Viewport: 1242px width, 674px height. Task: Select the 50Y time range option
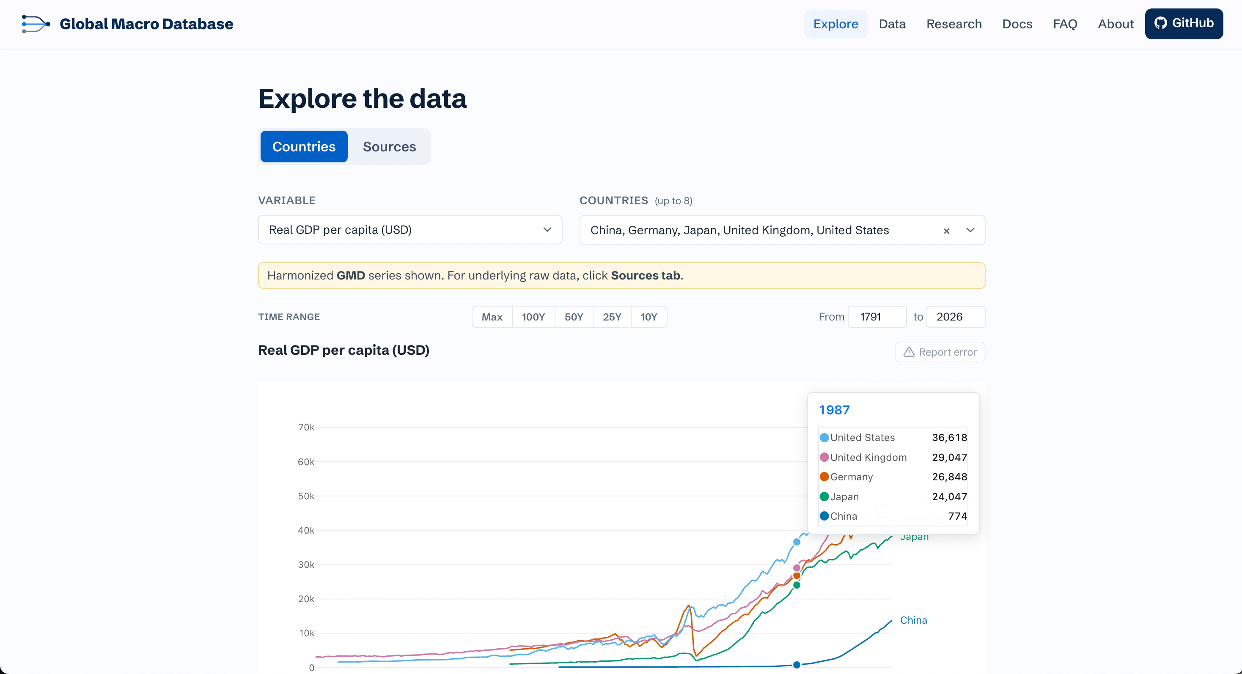(574, 317)
